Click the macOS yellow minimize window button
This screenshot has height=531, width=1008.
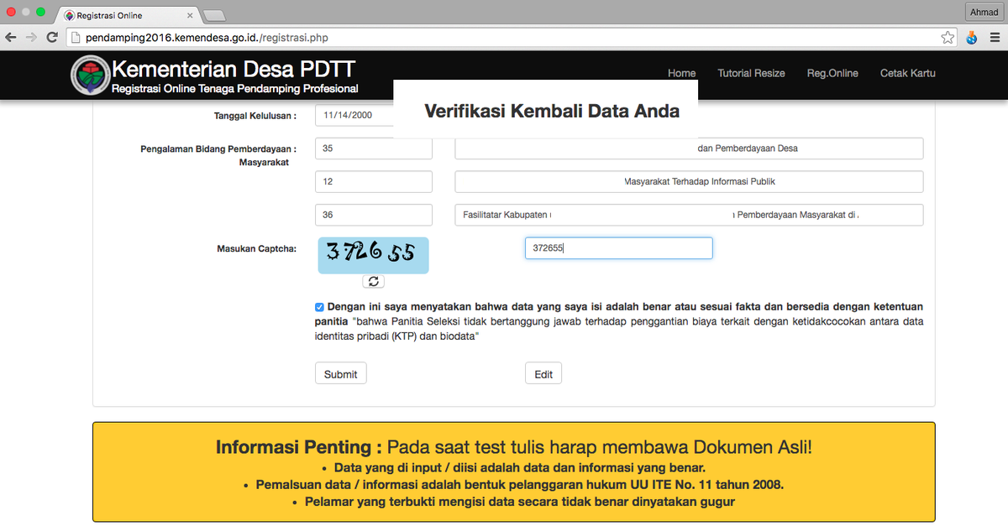(x=26, y=12)
